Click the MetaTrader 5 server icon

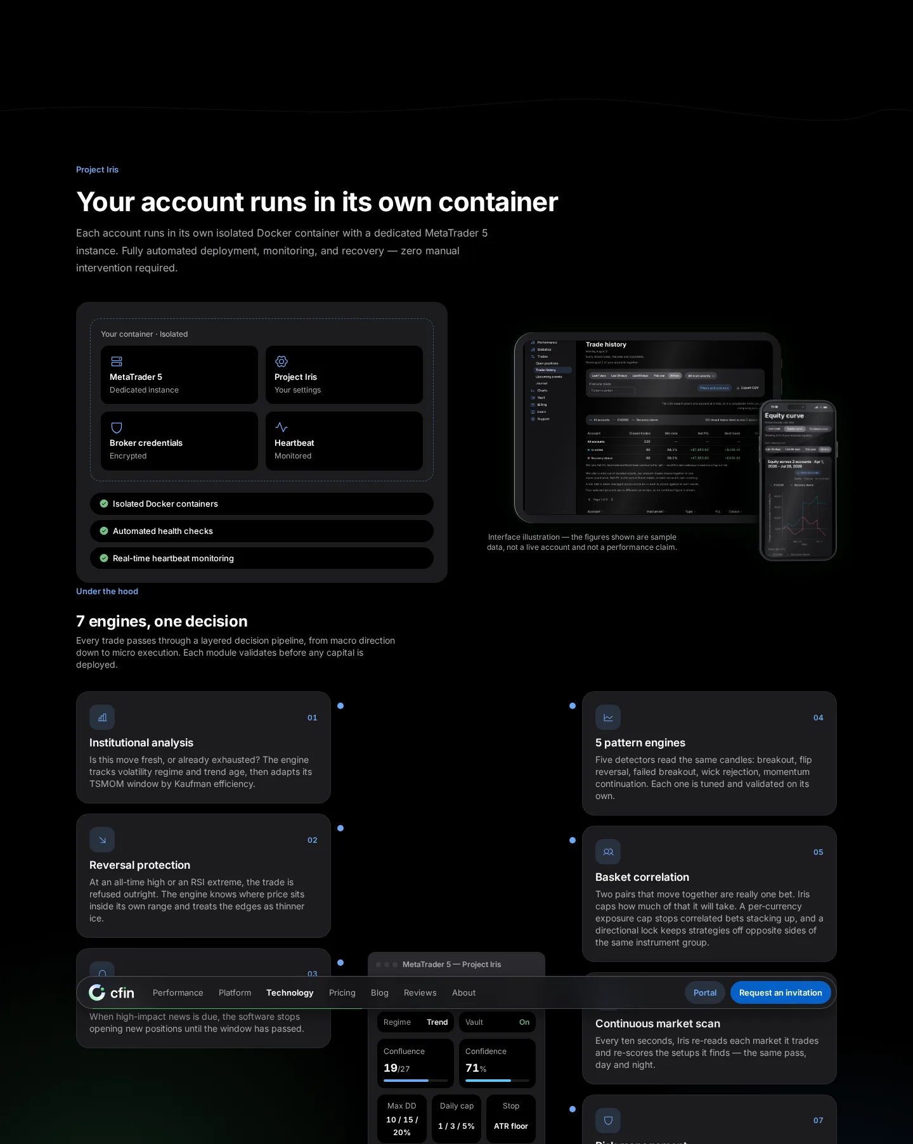117,361
